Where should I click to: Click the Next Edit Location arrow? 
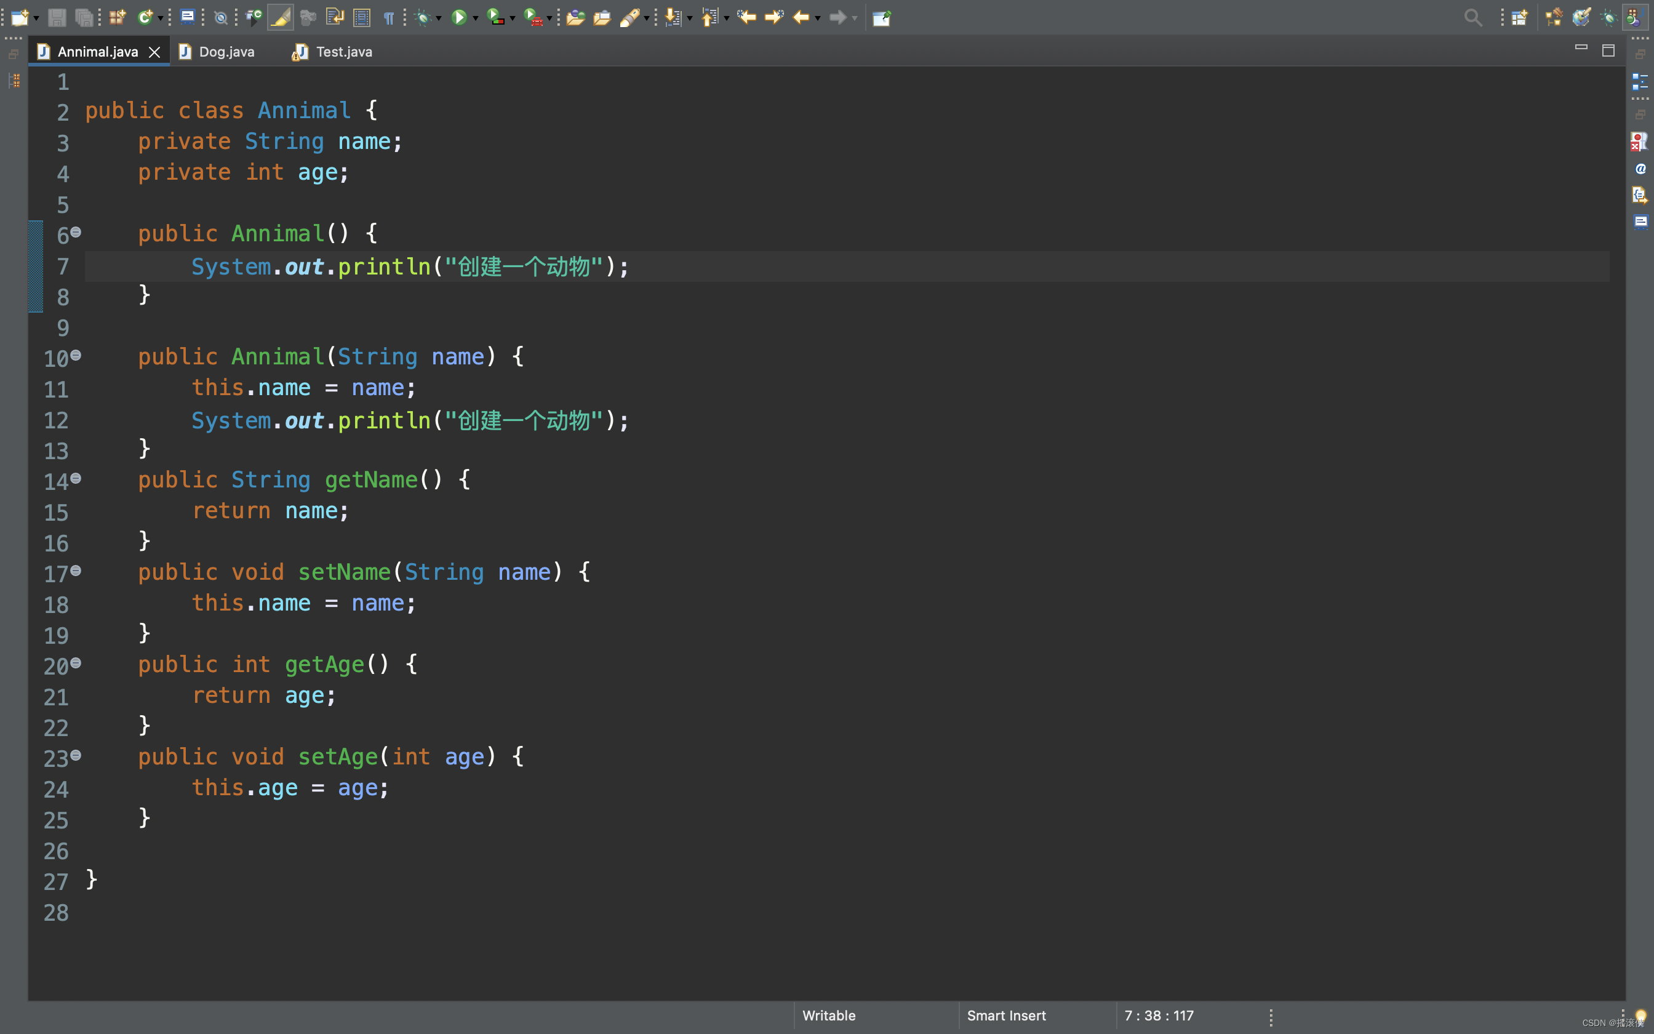coord(773,17)
